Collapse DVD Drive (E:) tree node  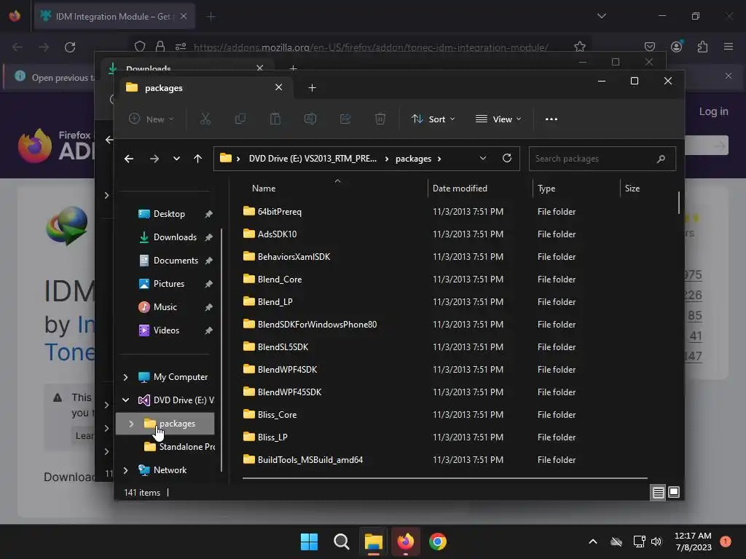click(125, 400)
